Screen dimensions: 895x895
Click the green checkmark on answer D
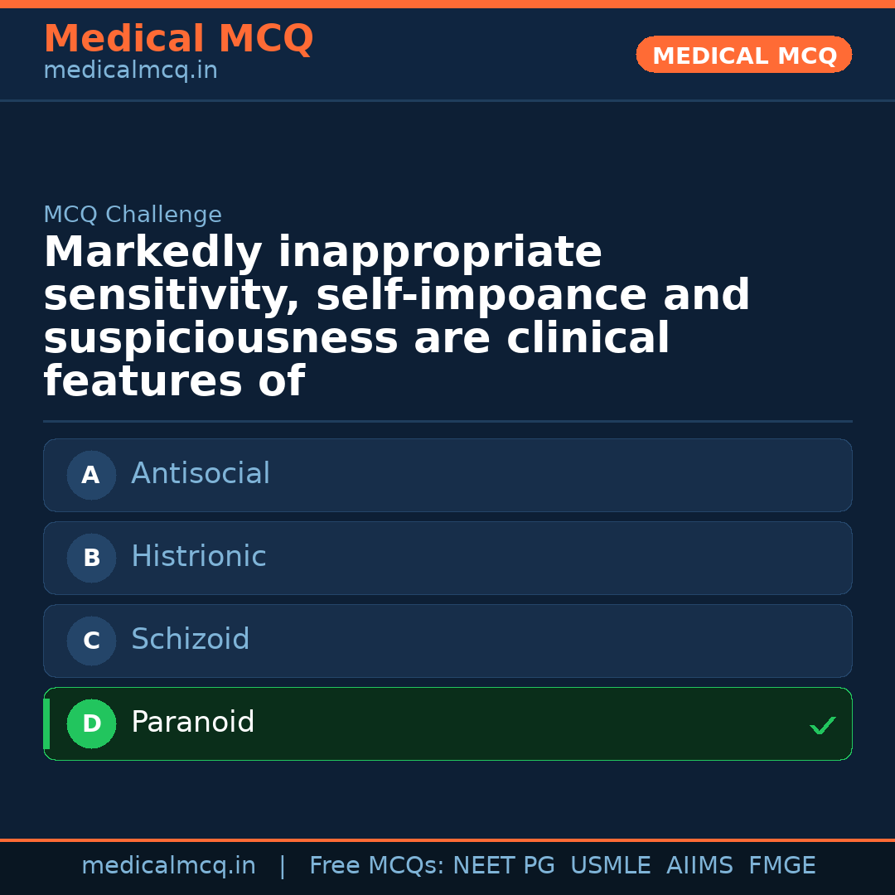[823, 726]
